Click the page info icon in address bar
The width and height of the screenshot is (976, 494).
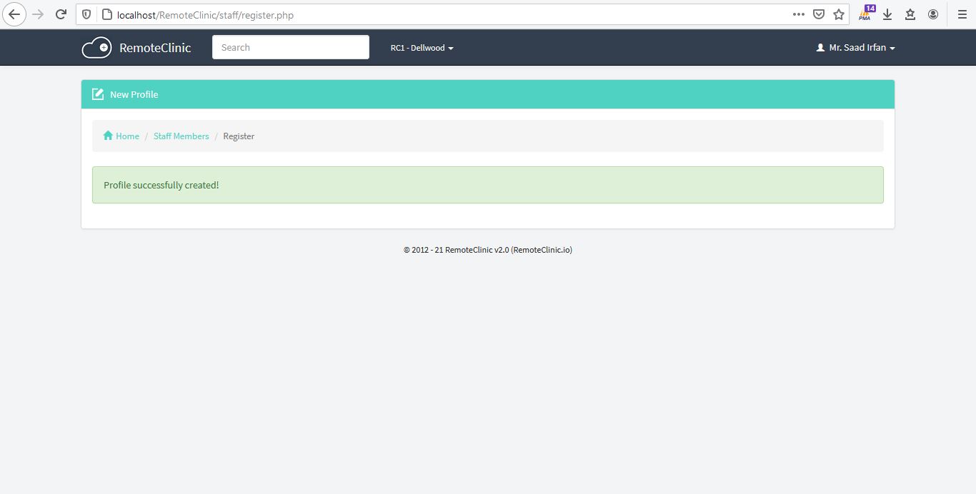click(107, 14)
